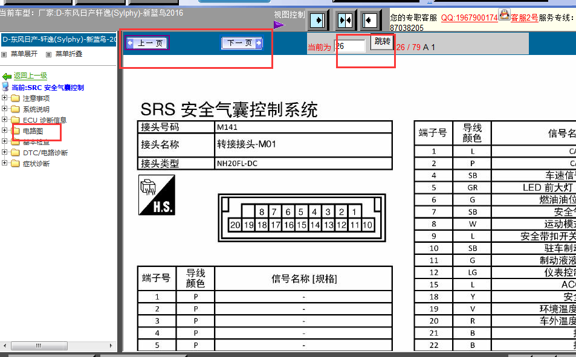
Task: Click the sidebar scrollbar right arrow
Action: (x=111, y=346)
